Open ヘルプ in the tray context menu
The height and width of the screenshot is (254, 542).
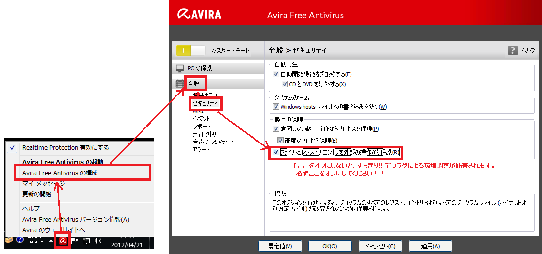tap(31, 209)
